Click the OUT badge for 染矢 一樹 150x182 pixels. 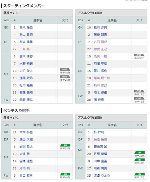(x=139, y=55)
